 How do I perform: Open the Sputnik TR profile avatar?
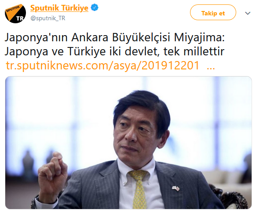[x=15, y=13]
